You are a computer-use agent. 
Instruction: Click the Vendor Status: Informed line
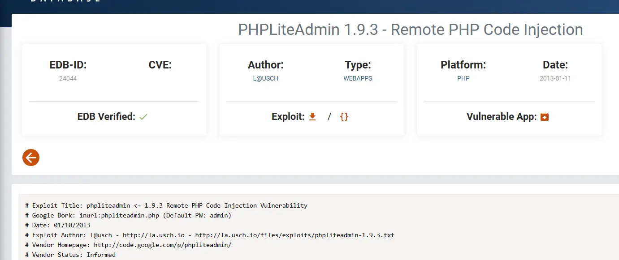pyautogui.click(x=70, y=255)
